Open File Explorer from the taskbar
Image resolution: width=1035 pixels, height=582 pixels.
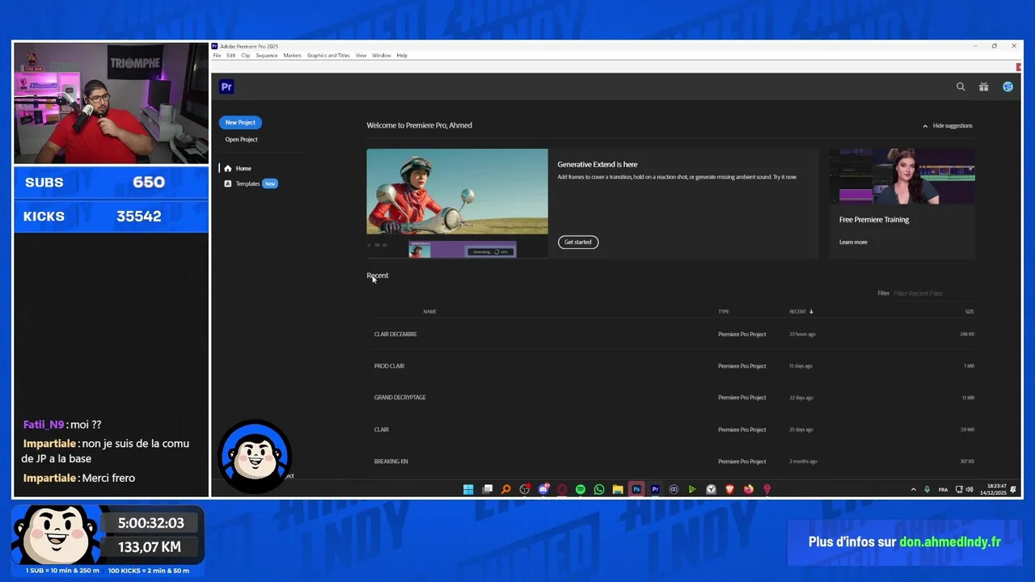click(x=618, y=489)
